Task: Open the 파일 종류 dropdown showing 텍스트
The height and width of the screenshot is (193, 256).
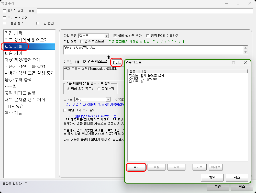Action: [x=107, y=36]
